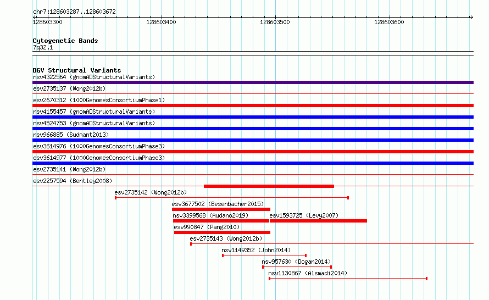Click the red esv3614976 variant bar

(x=253, y=152)
